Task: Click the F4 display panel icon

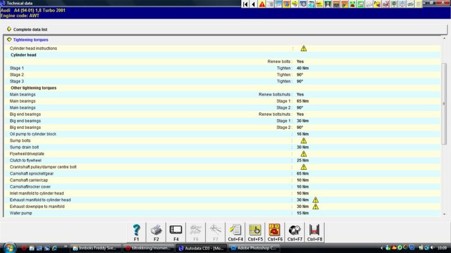Action: click(176, 231)
